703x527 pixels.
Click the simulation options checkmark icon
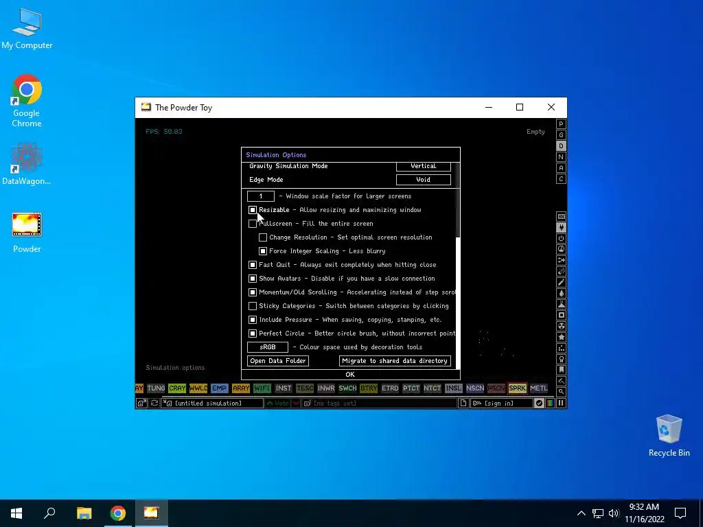[x=540, y=403]
